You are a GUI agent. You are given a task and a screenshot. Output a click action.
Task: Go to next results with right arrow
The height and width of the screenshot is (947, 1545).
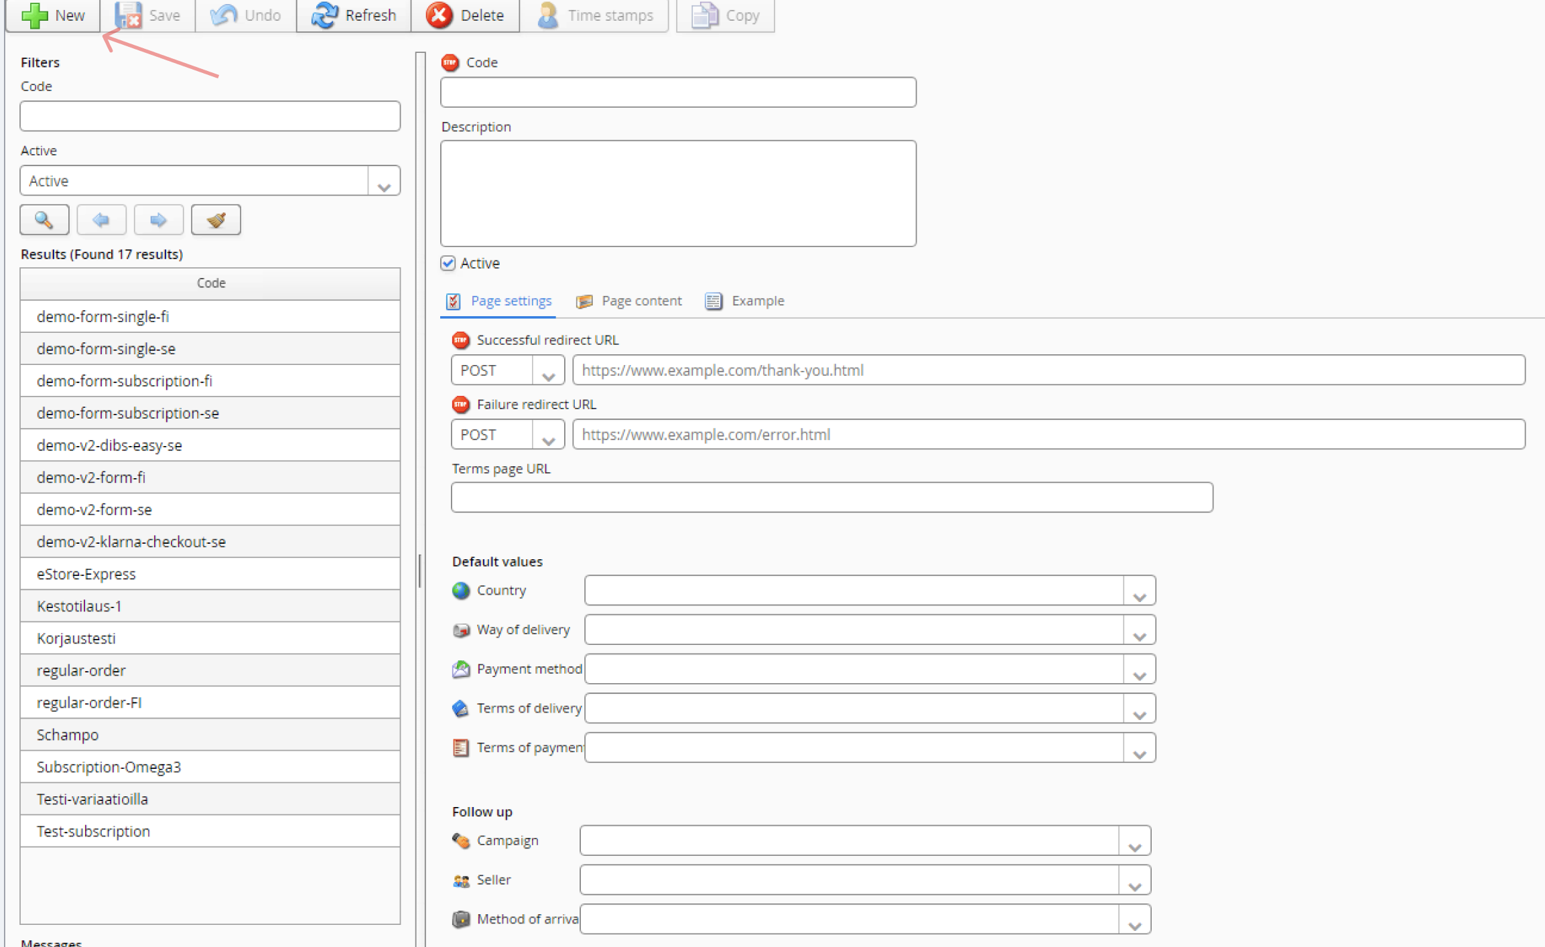point(158,220)
